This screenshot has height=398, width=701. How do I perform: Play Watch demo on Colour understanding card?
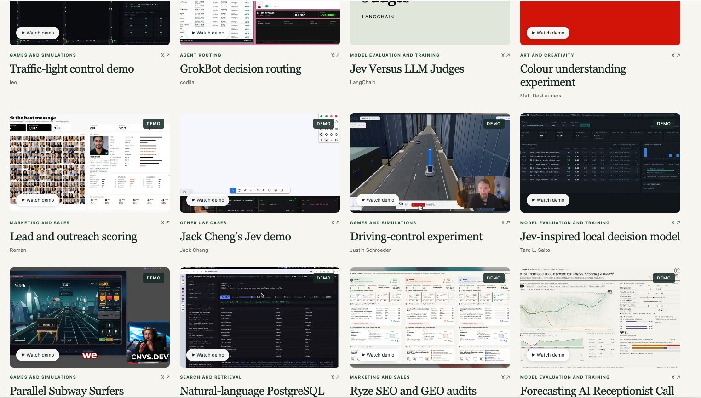coord(548,33)
